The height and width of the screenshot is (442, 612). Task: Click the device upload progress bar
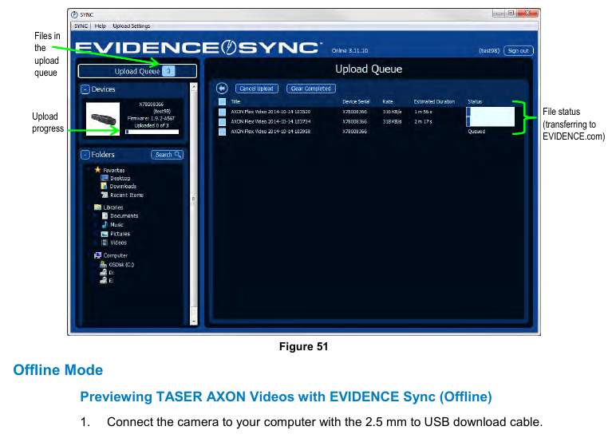tap(152, 132)
